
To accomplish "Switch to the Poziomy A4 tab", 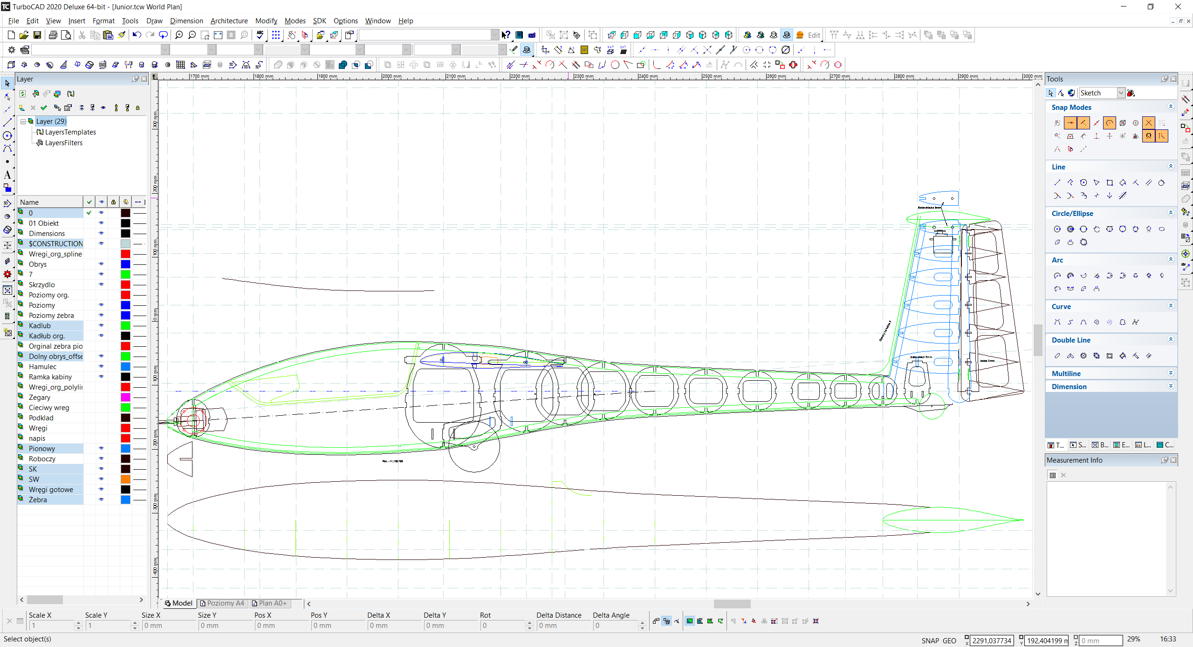I will 222,603.
